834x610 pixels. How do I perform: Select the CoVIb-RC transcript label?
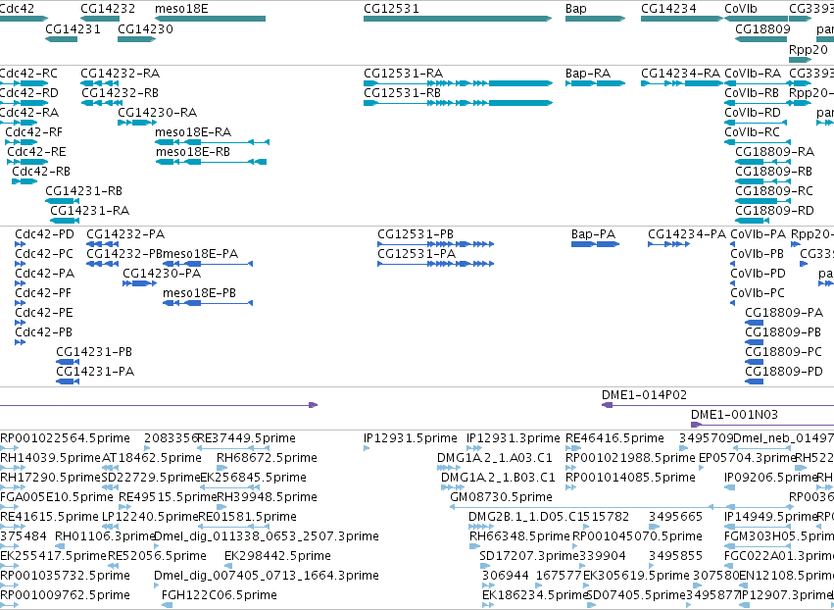click(752, 132)
